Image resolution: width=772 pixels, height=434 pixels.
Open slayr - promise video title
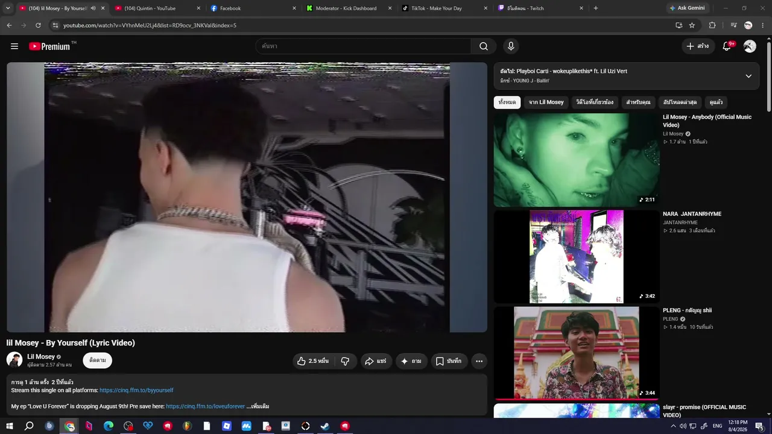tap(704, 411)
